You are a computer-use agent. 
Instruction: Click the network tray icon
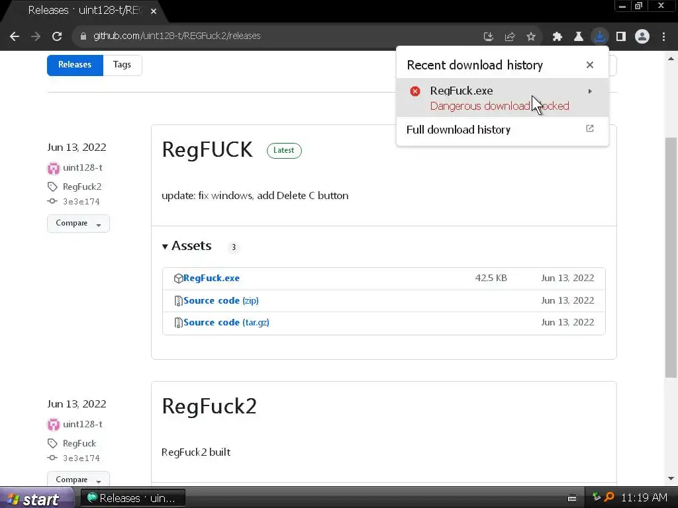point(597,497)
